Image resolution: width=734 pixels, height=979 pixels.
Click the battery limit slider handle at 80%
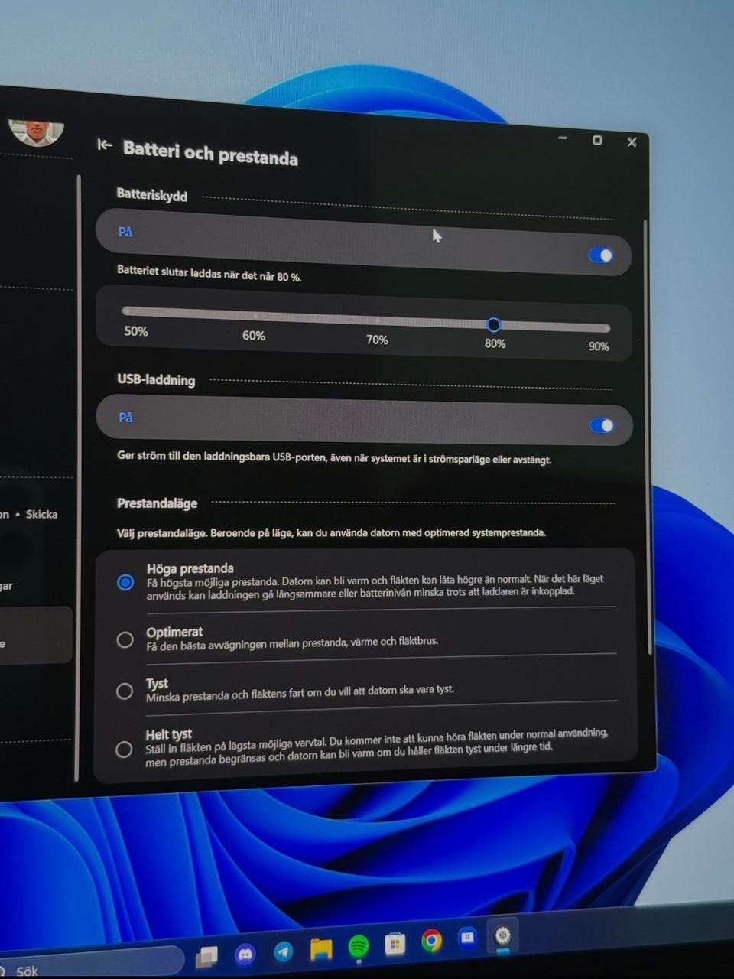(x=493, y=325)
